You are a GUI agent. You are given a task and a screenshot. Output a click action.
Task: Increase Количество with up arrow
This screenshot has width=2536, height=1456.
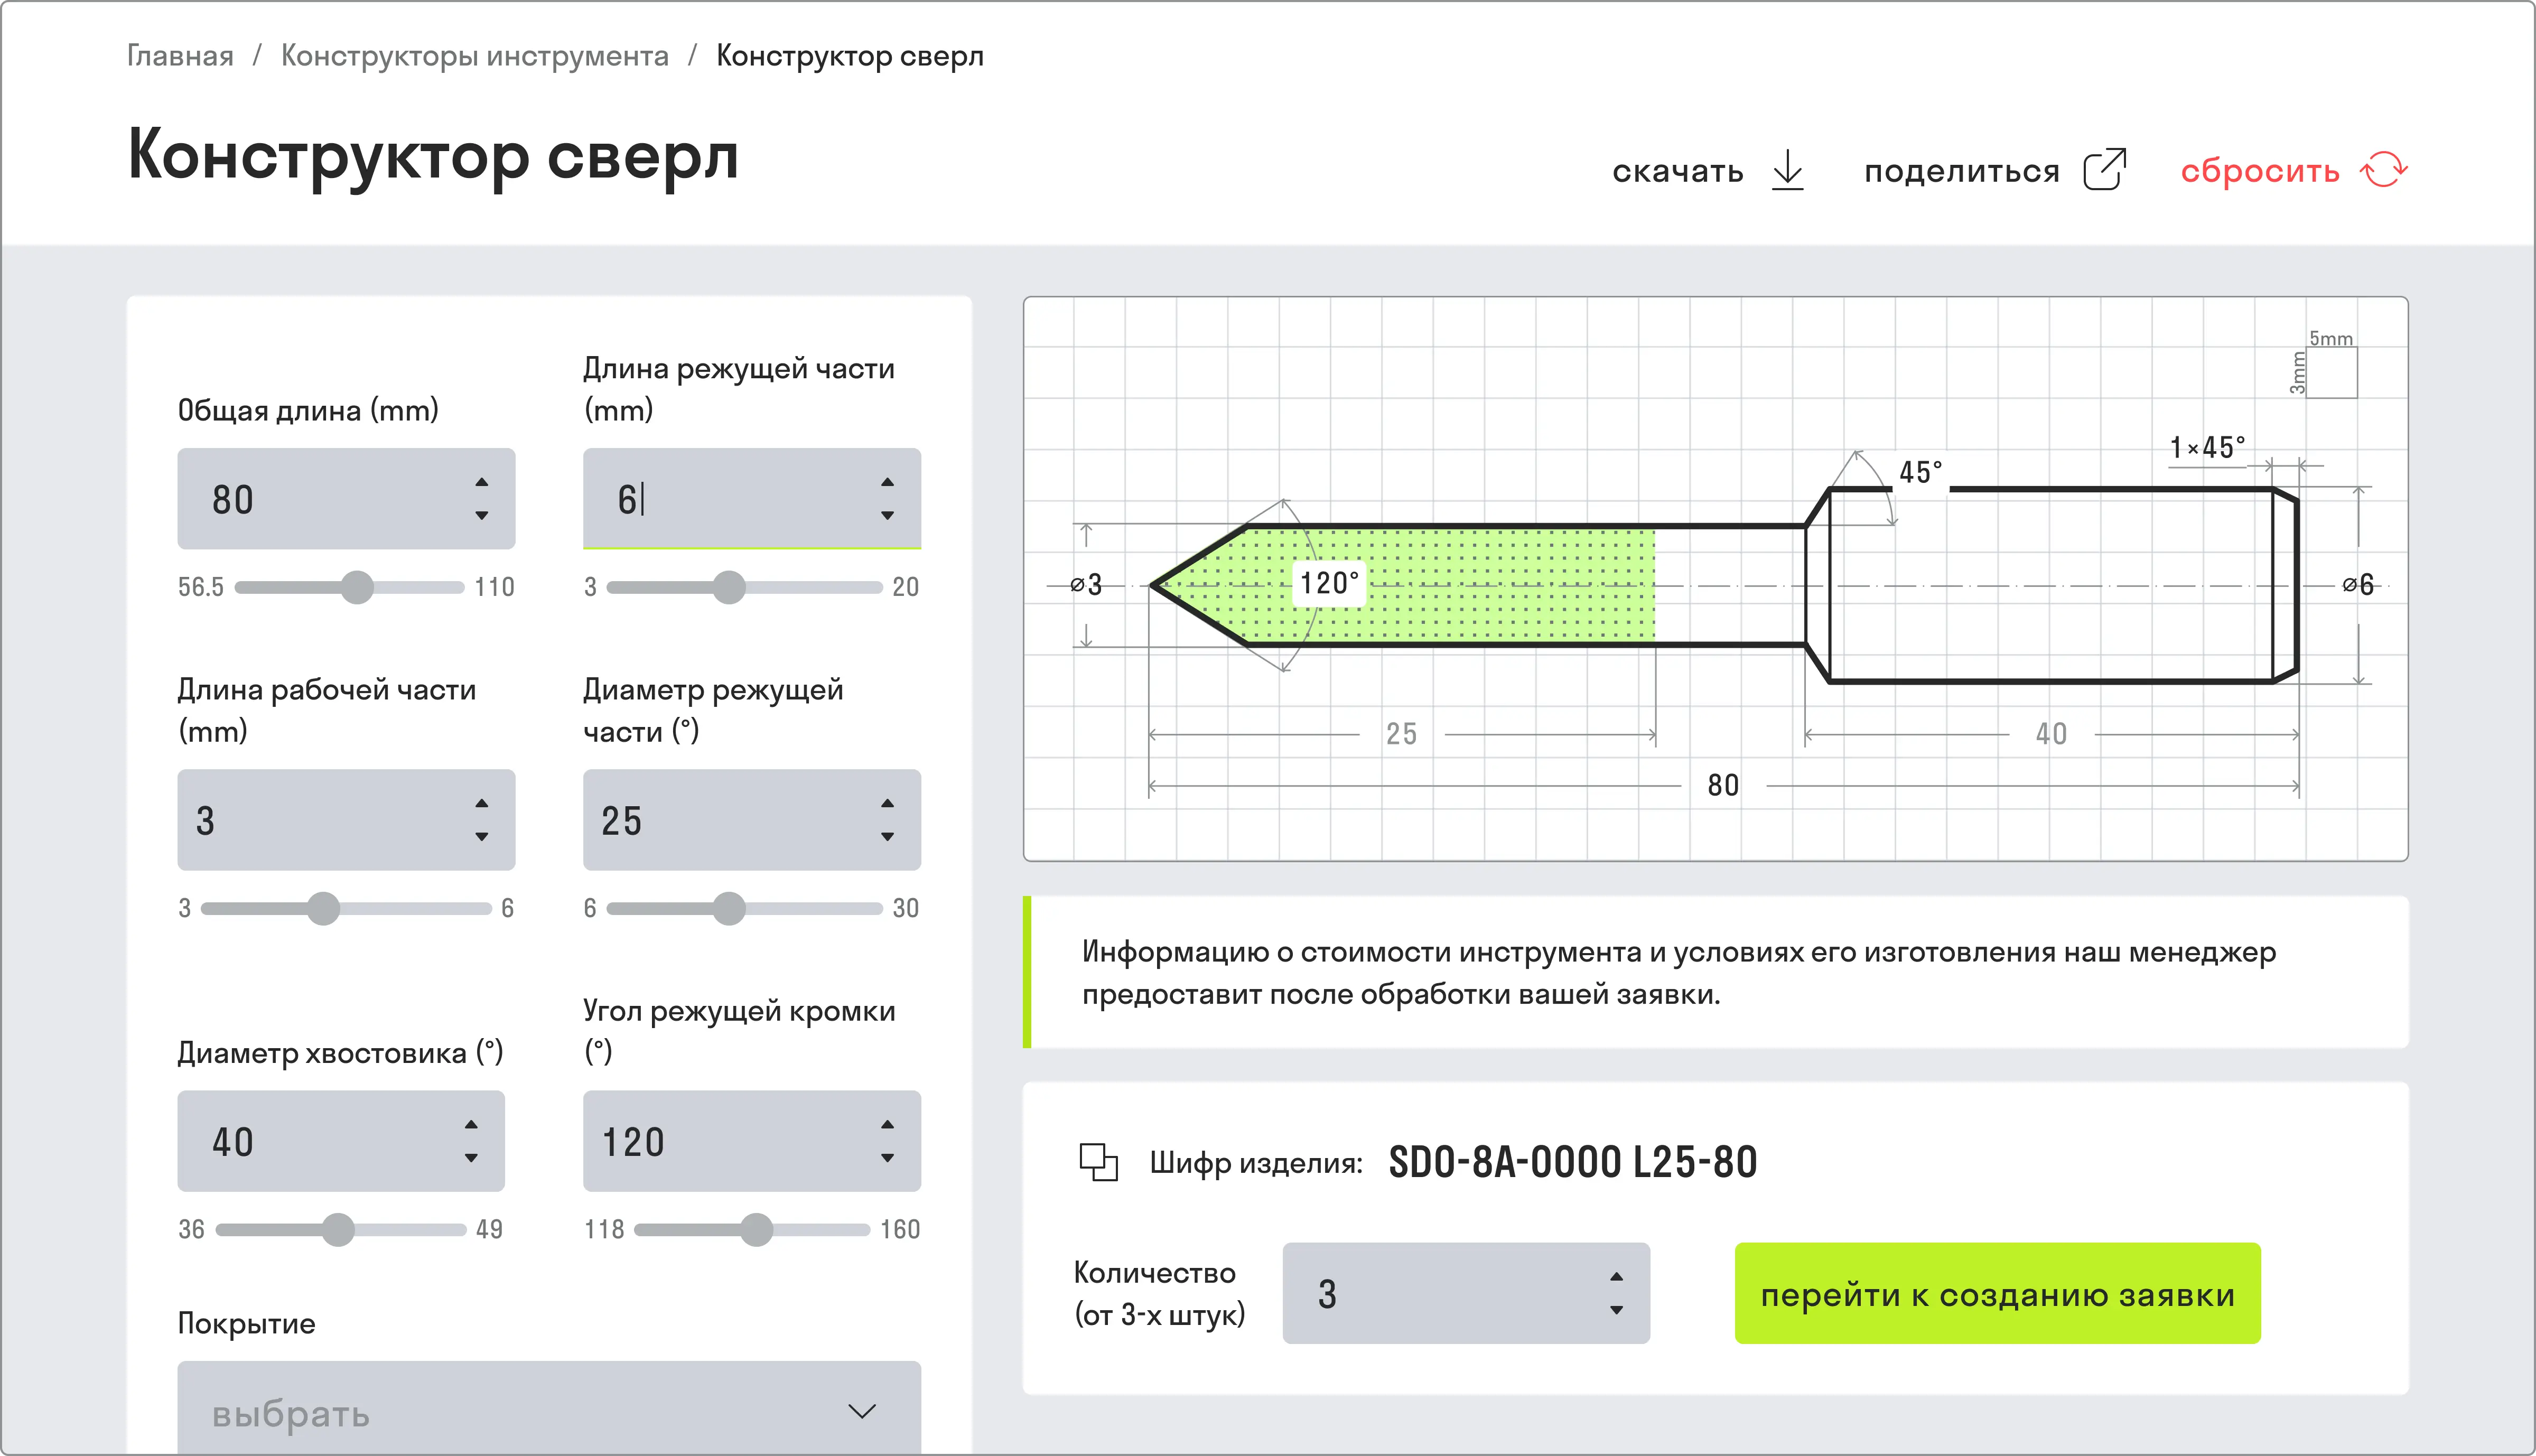coord(1616,1276)
